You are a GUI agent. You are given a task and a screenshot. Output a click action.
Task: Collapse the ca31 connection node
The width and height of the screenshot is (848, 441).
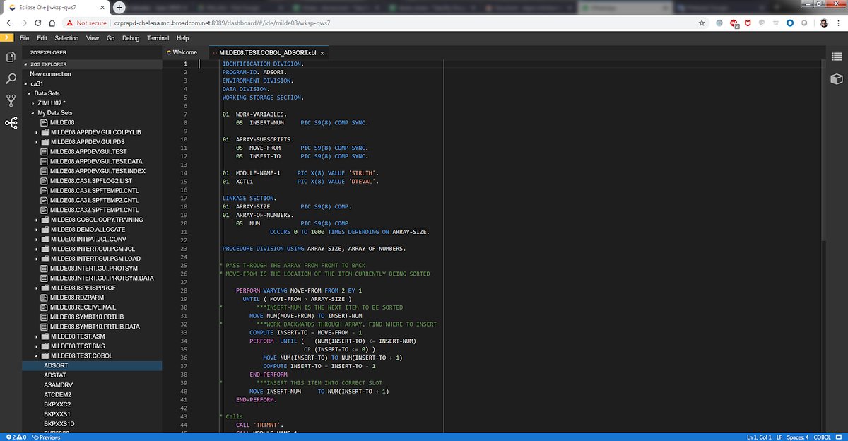(x=27, y=83)
